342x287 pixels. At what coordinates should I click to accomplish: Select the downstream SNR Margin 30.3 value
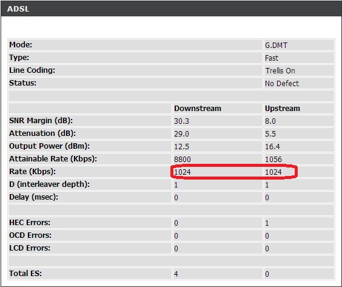pyautogui.click(x=181, y=121)
